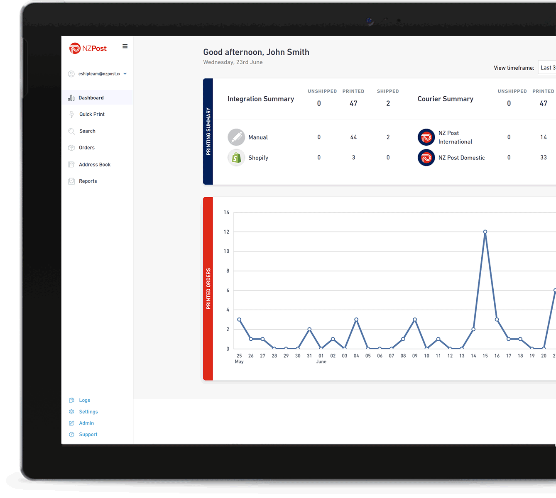
Task: Click the Manual printed count 44
Action: tap(353, 137)
